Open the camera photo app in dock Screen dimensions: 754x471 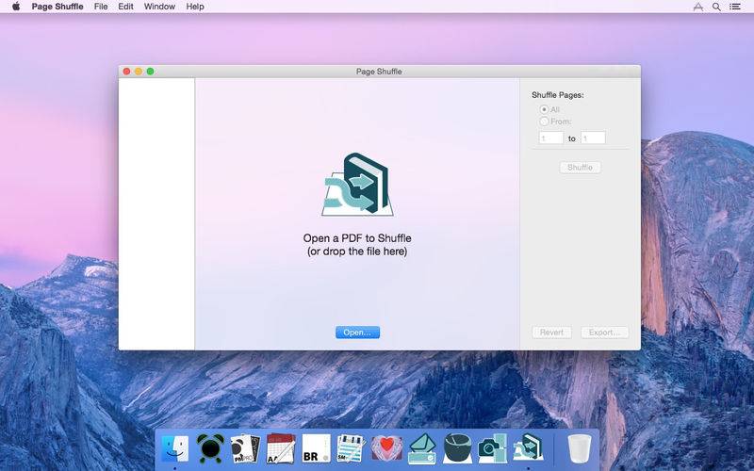pos(492,448)
